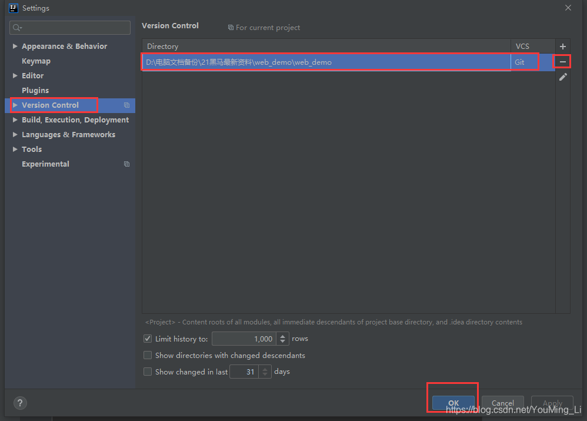Remove selected mapping with minus icon
The image size is (587, 421).
click(563, 61)
